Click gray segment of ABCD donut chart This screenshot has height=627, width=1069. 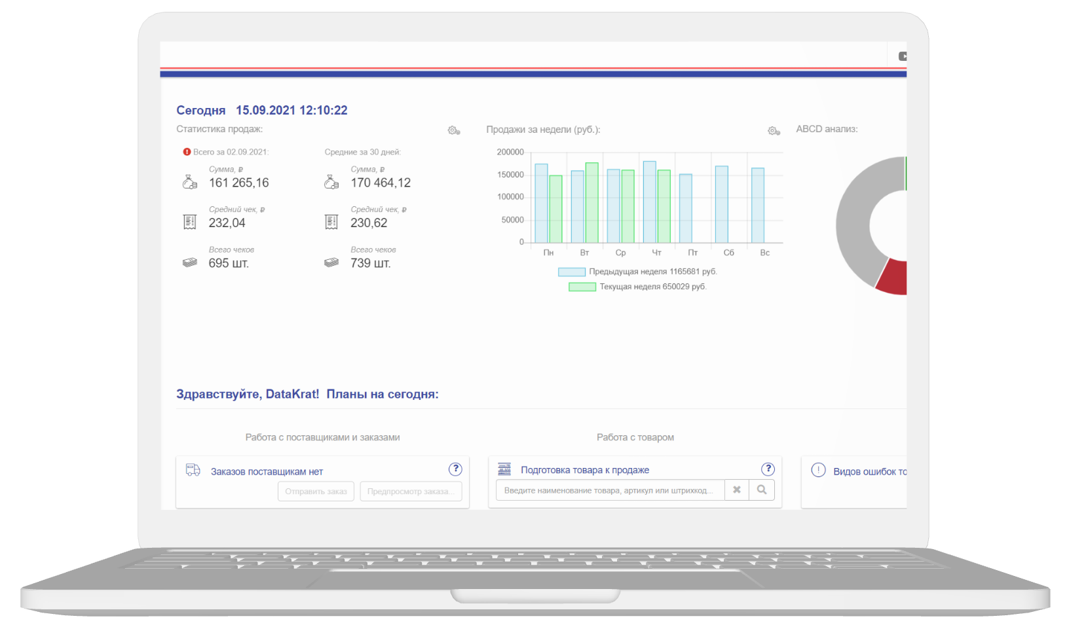click(x=853, y=226)
